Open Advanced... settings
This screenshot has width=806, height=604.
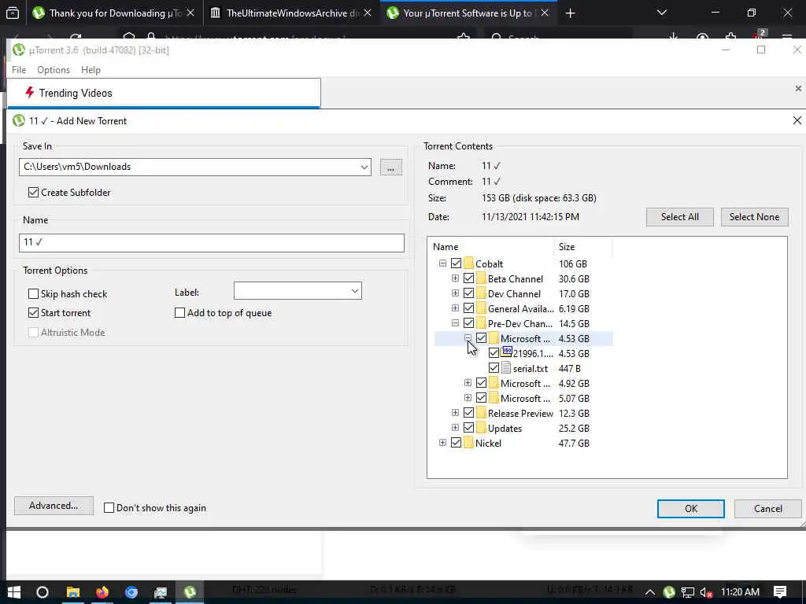click(54, 506)
